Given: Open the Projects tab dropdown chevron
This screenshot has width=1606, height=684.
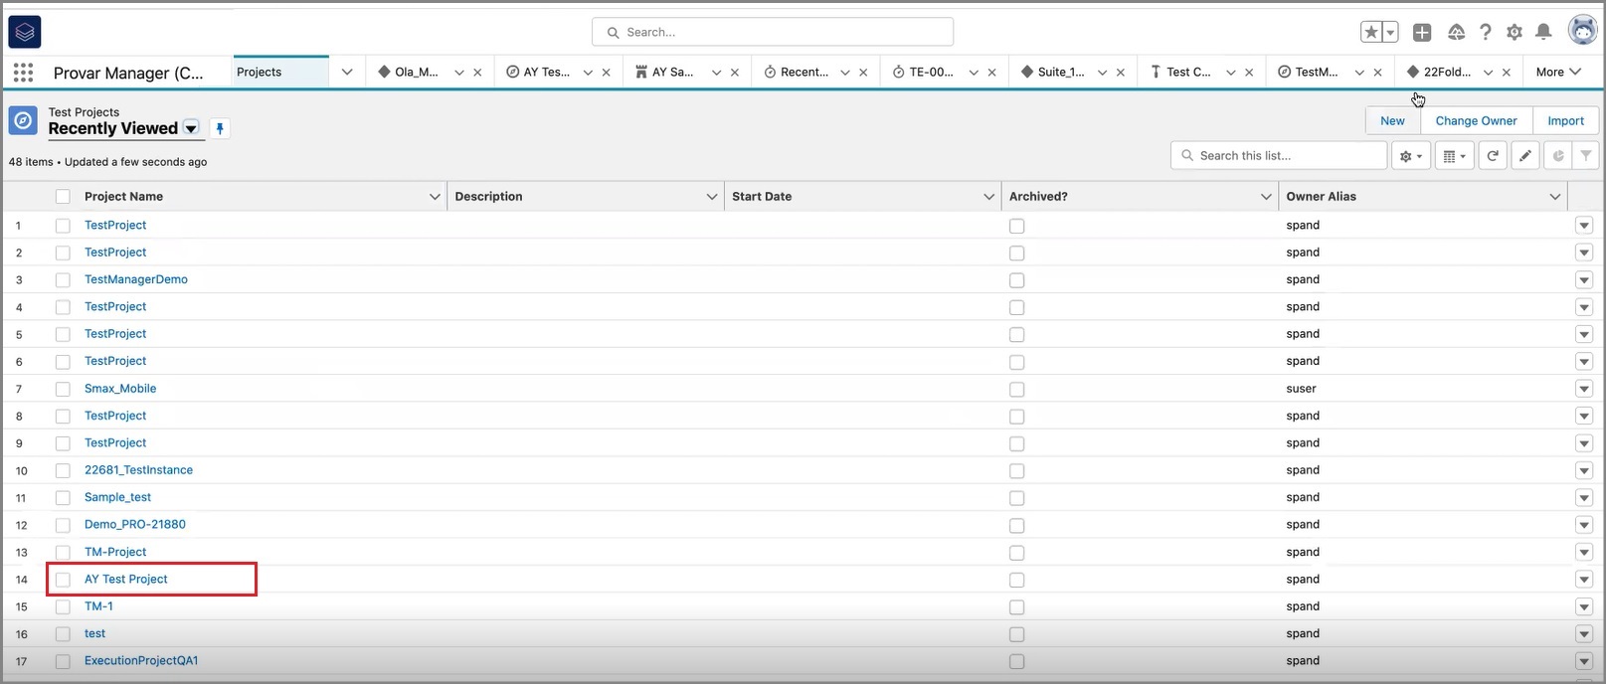Looking at the screenshot, I should point(347,73).
